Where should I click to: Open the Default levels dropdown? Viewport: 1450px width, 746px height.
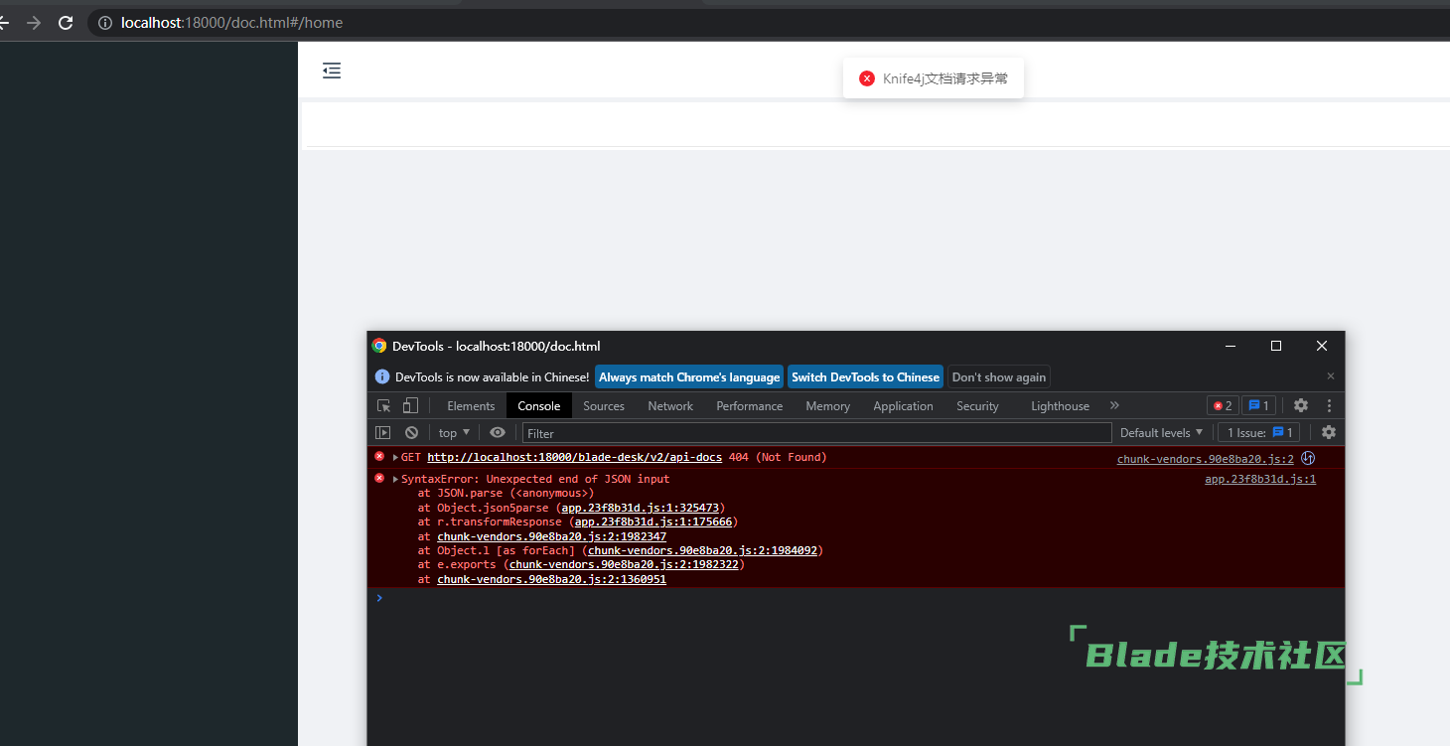click(1161, 432)
